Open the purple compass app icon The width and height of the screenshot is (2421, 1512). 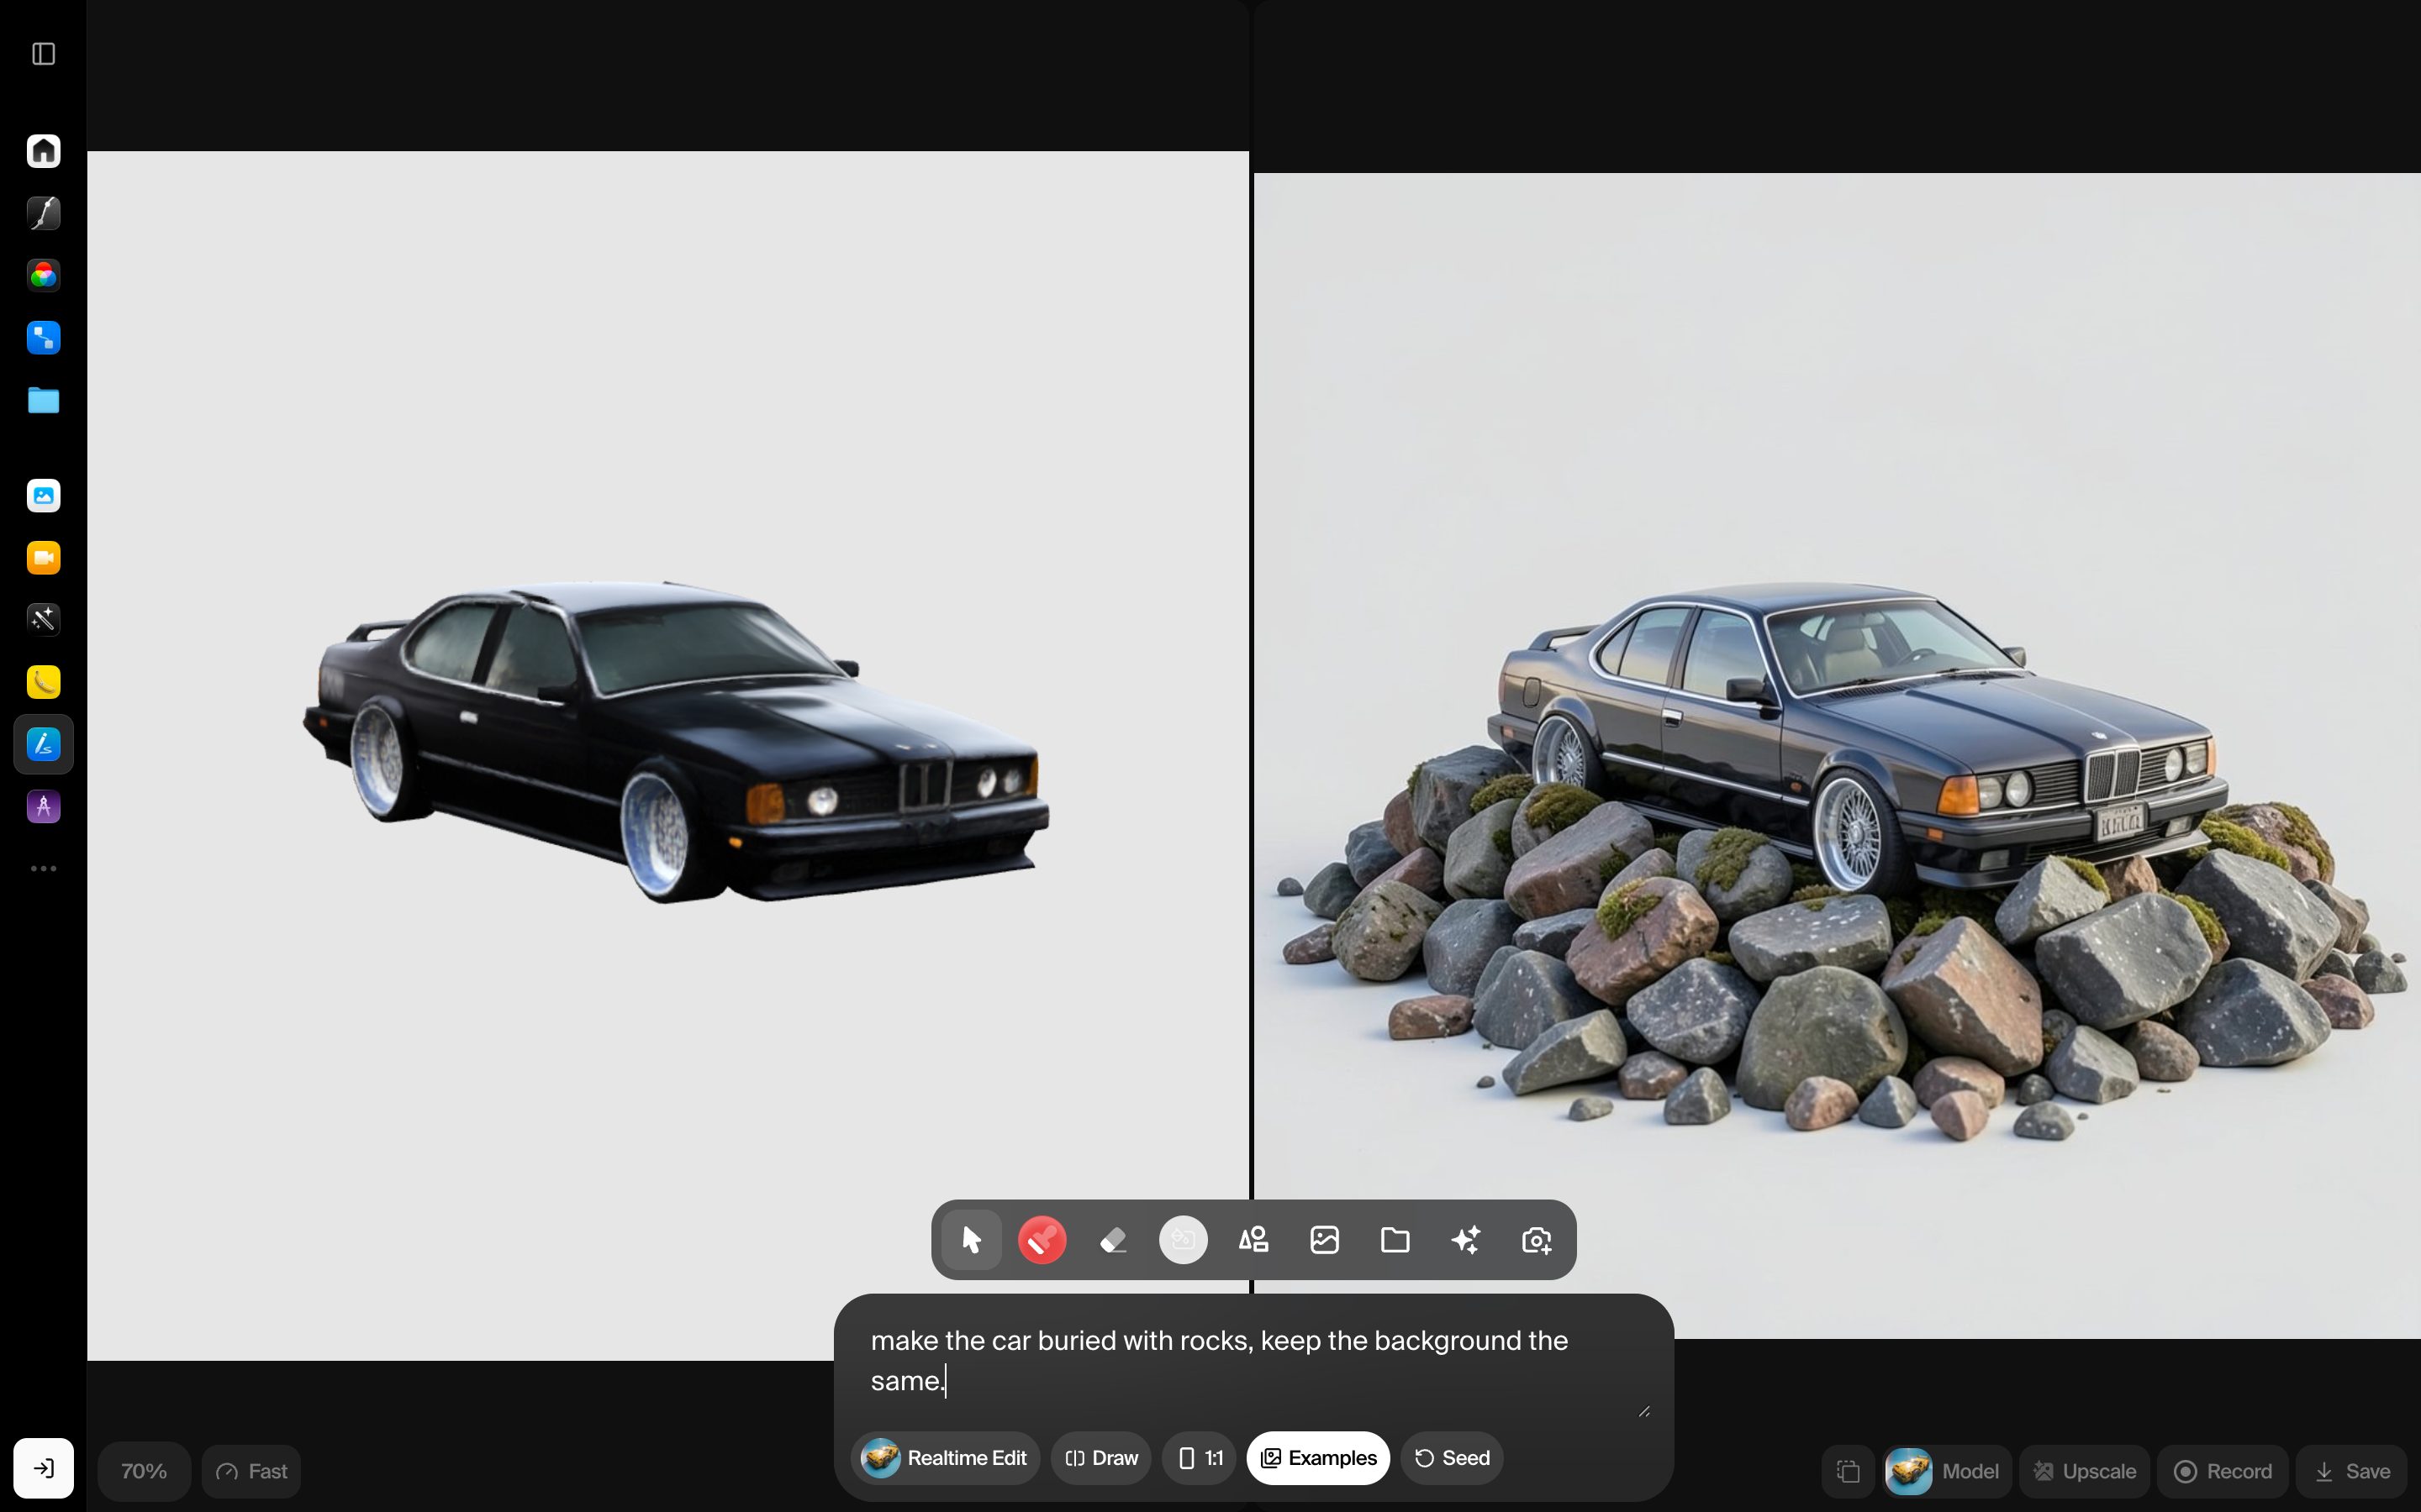pos(43,807)
